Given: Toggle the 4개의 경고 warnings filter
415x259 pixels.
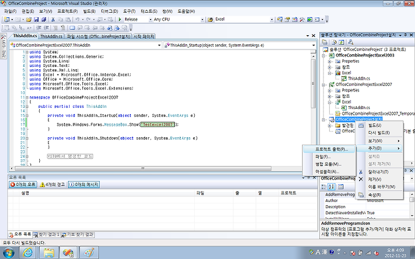Looking at the screenshot, I should 52,185.
